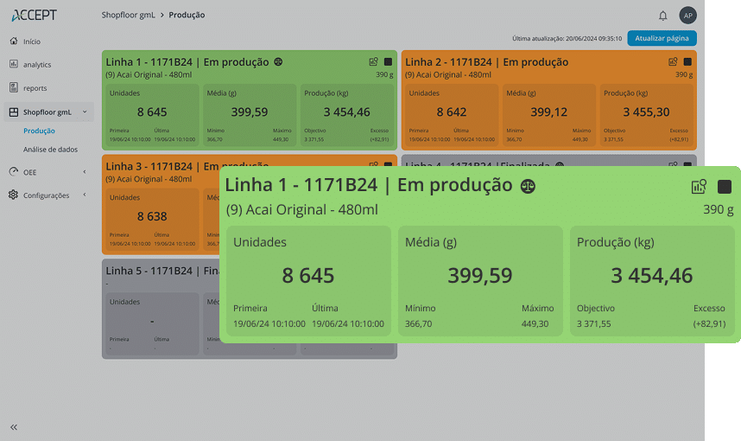This screenshot has height=441, width=741.
Task: Click chart icon in enlarged Linha 1 panel
Action: click(699, 187)
